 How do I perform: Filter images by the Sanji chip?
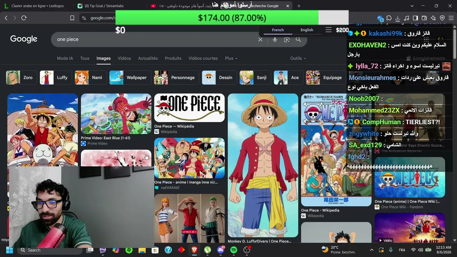[x=255, y=77]
